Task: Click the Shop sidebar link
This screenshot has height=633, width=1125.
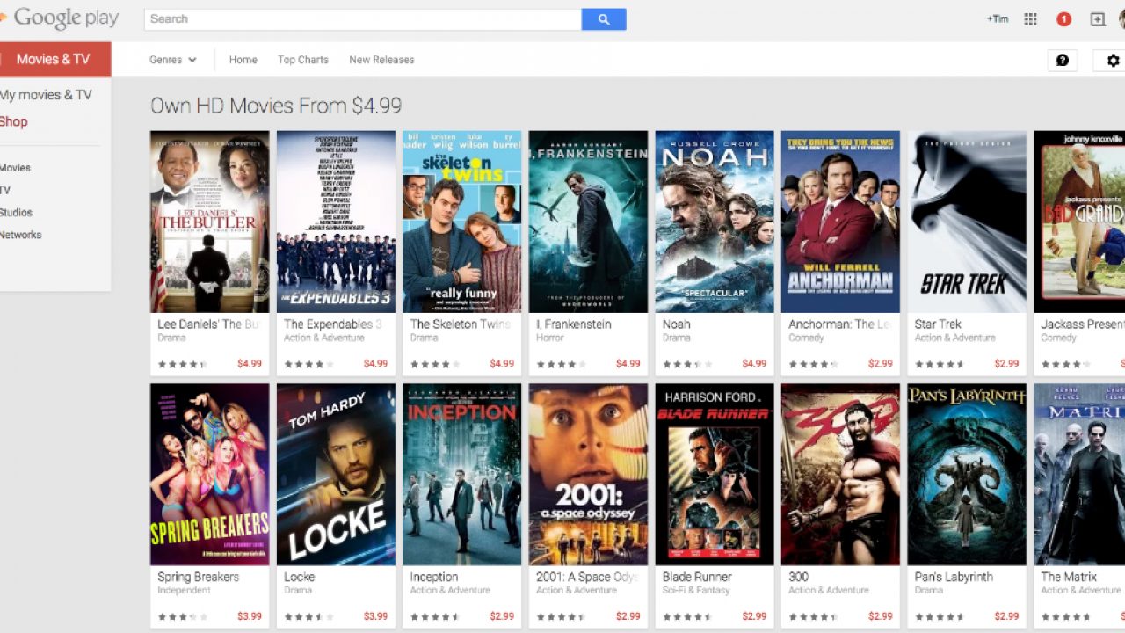Action: (14, 121)
